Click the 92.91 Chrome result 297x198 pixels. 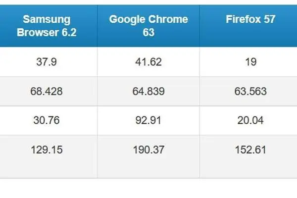tap(148, 120)
